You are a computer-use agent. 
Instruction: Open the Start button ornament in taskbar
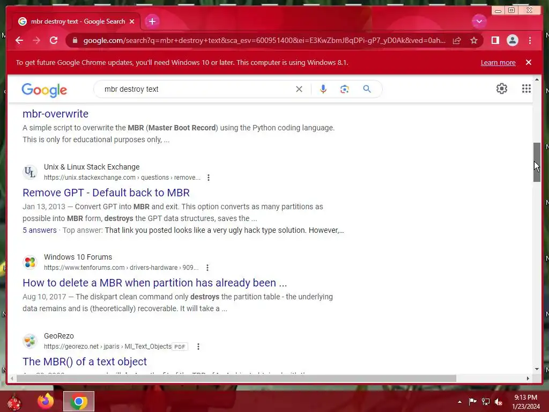point(14,402)
